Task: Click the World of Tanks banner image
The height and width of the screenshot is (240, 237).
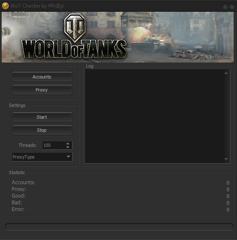Action: [x=117, y=37]
